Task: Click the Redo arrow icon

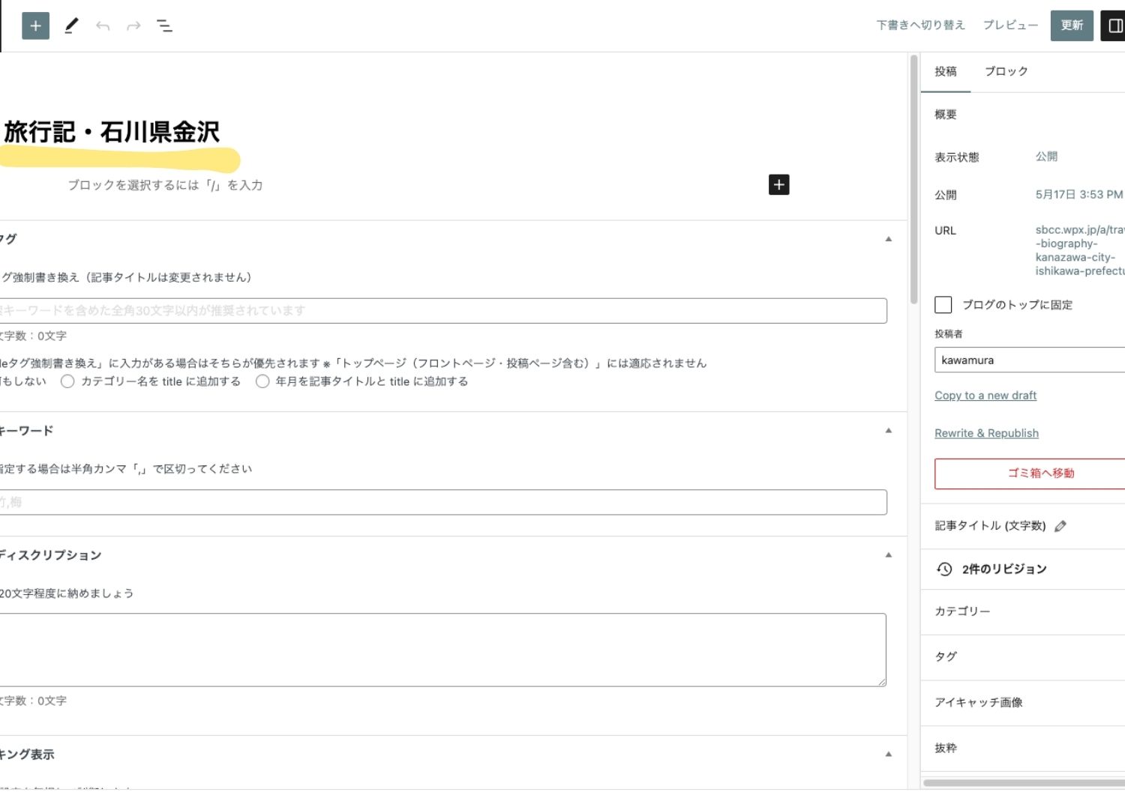Action: (133, 26)
